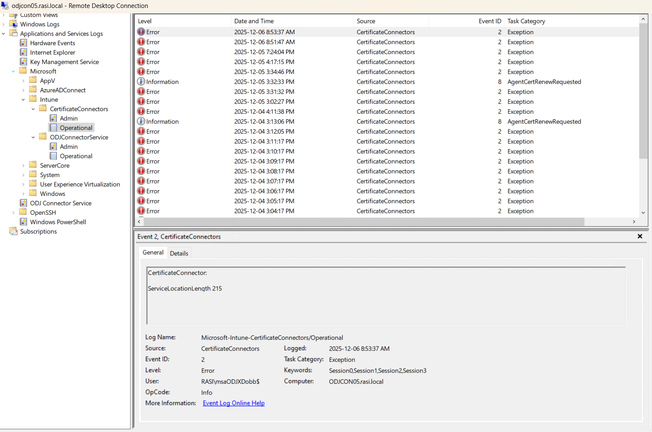Sort by the Event ID column header
This screenshot has height=432, width=652.
point(466,21)
